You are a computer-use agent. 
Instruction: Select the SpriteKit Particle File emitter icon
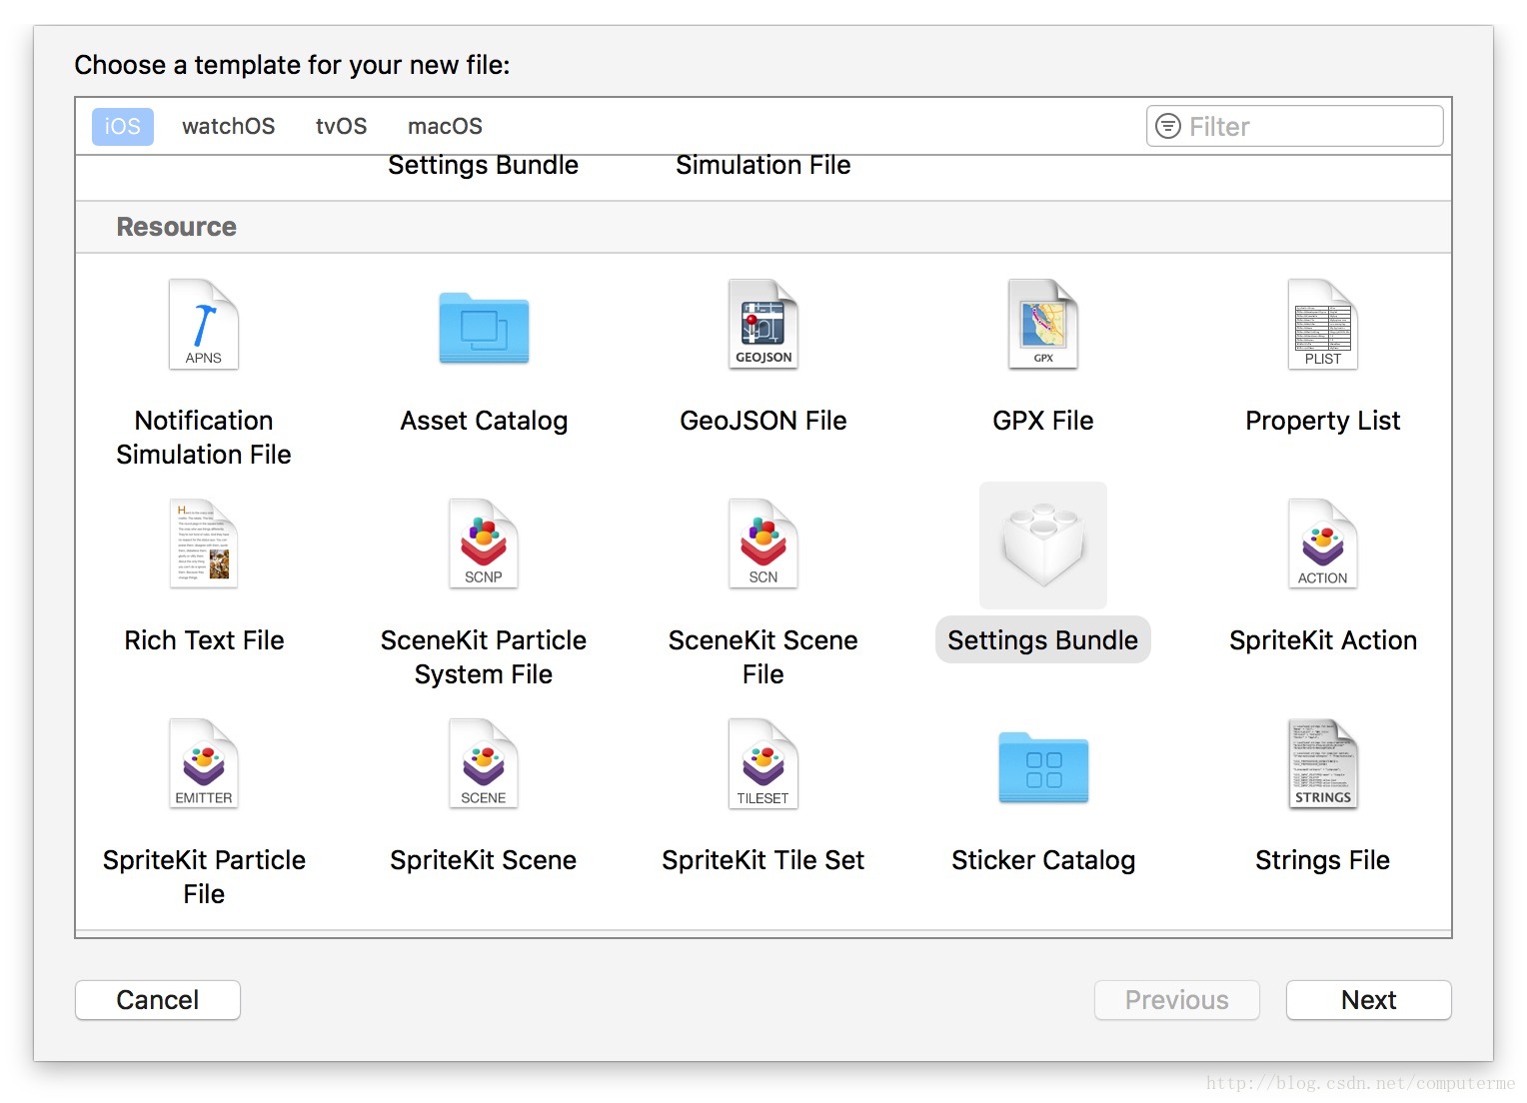(204, 764)
